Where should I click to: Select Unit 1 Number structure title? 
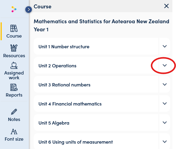64,46
